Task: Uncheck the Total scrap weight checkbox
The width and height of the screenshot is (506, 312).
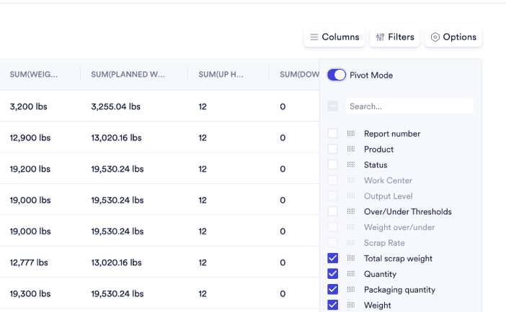Action: pyautogui.click(x=332, y=259)
